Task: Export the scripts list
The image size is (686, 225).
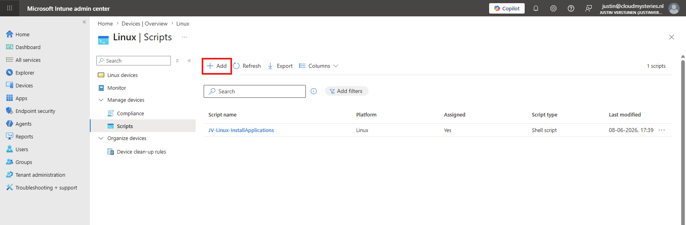Action: 280,66
